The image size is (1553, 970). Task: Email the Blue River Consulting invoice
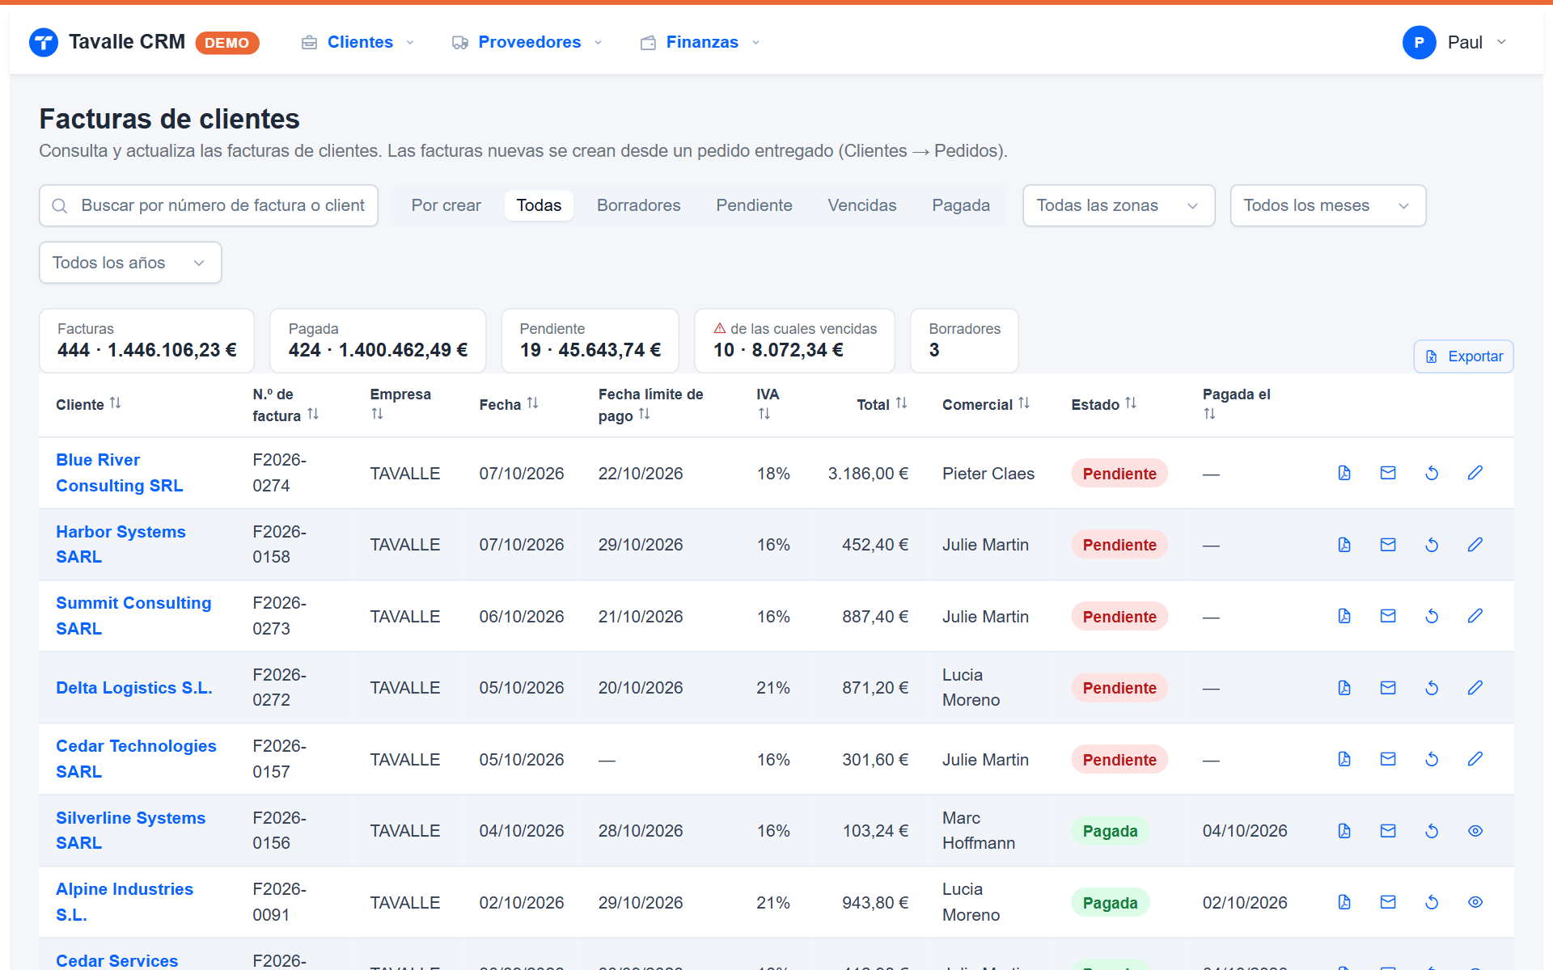[1388, 473]
